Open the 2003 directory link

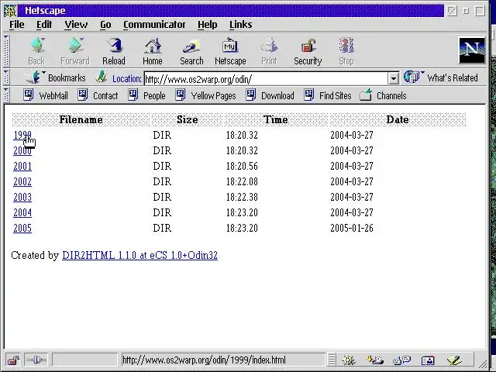[22, 197]
